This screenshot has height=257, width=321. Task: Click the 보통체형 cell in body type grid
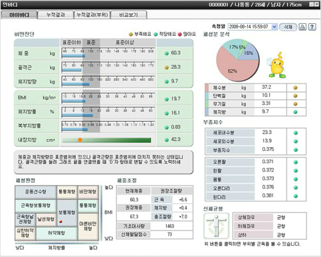point(66,213)
